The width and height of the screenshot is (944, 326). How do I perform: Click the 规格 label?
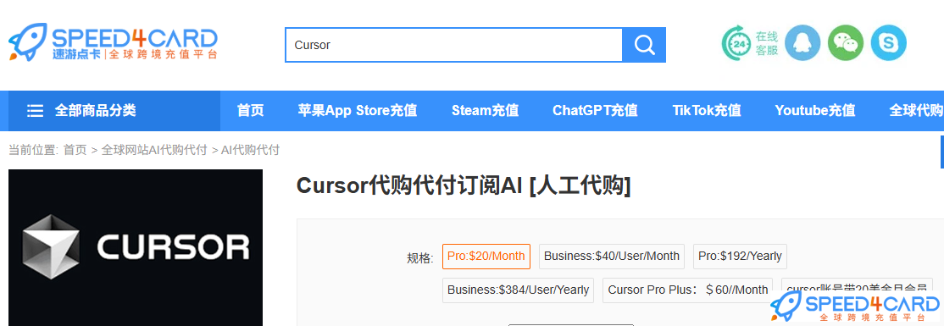(420, 258)
